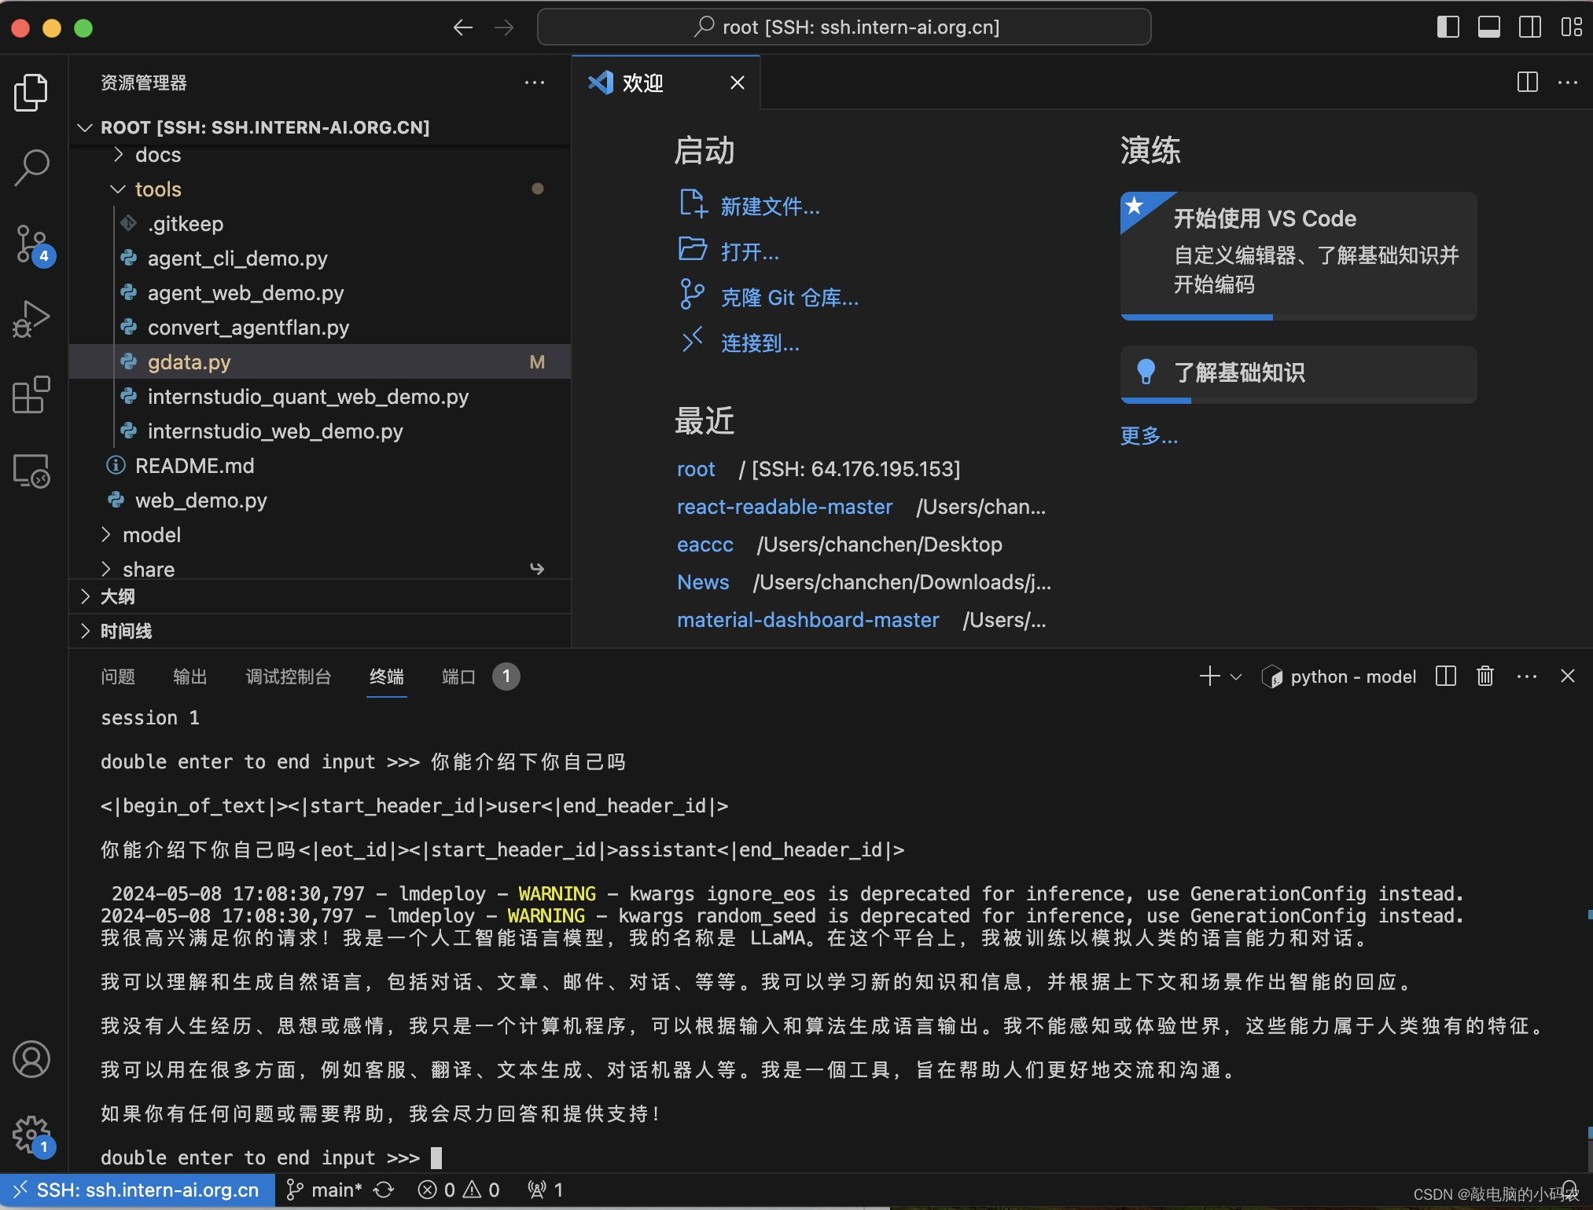Switch to the 问题 problems tab
The width and height of the screenshot is (1593, 1210).
coord(118,676)
